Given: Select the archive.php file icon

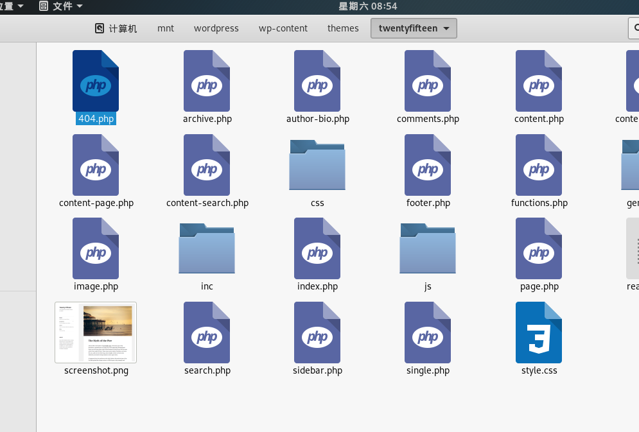Looking at the screenshot, I should (x=207, y=81).
